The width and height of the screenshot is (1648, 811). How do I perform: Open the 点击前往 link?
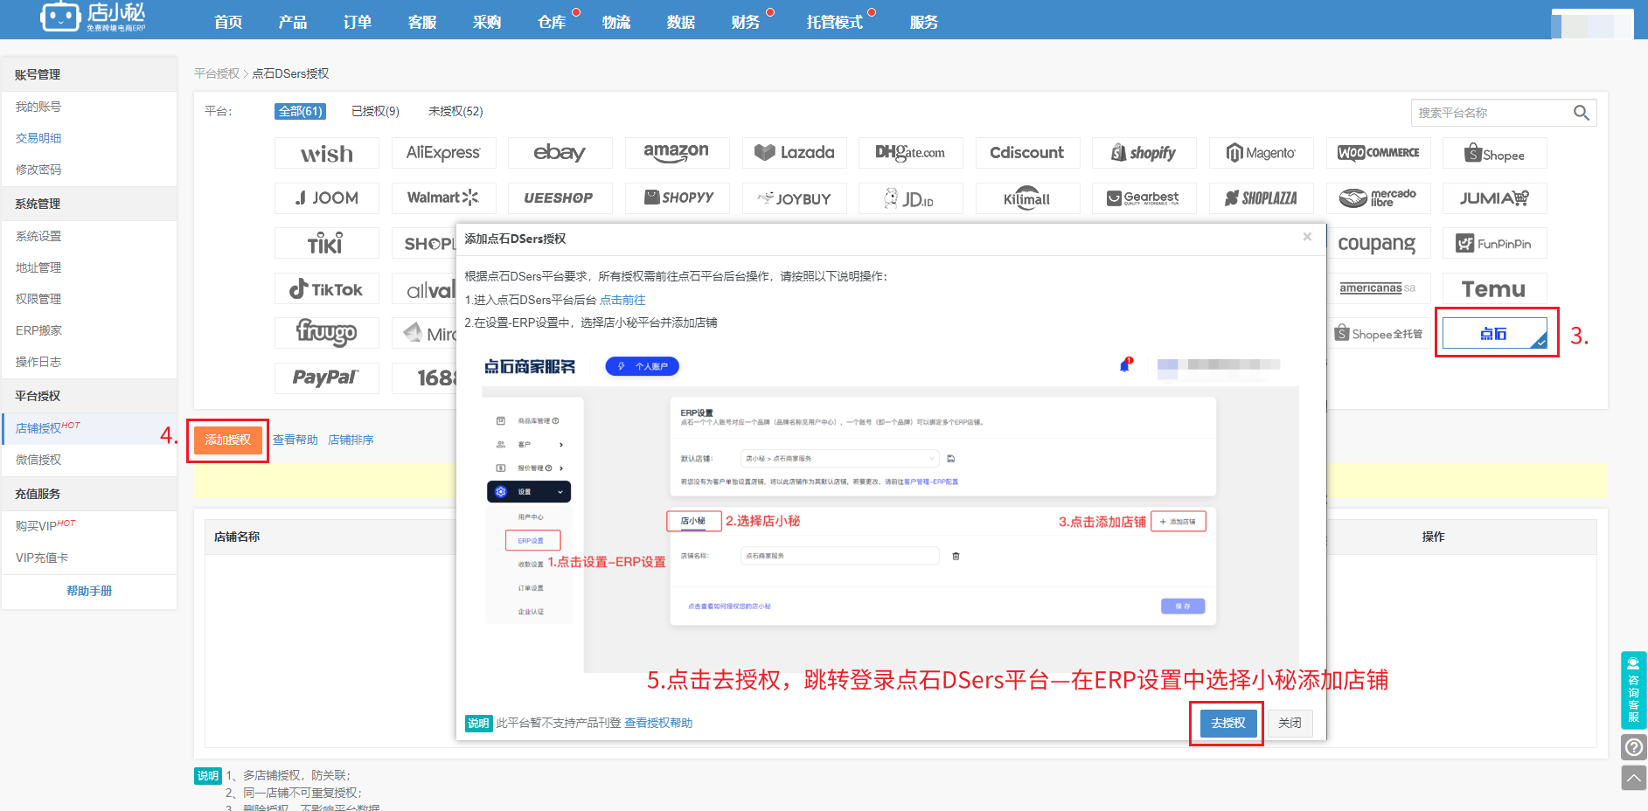point(622,300)
